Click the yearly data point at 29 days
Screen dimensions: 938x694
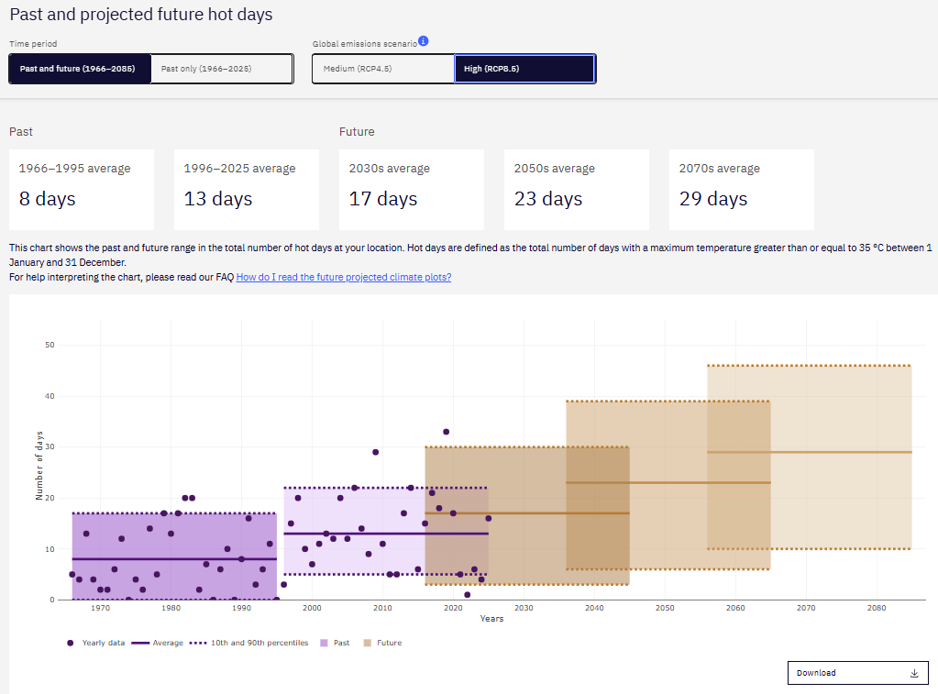pos(375,452)
